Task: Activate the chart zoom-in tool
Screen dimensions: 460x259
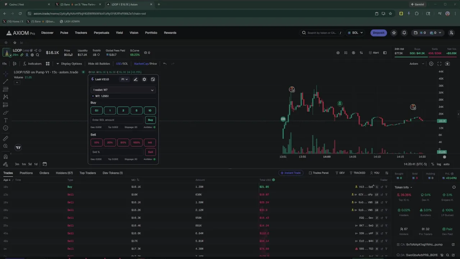Action: tap(5, 146)
